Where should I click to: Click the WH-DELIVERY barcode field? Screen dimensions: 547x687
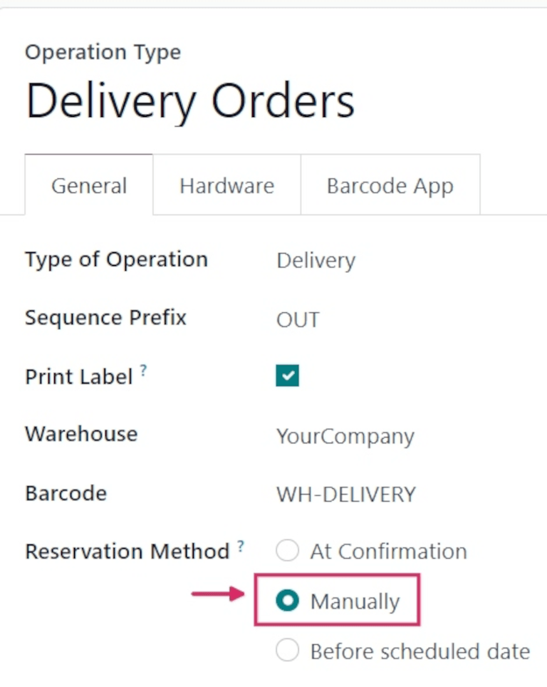tap(345, 494)
